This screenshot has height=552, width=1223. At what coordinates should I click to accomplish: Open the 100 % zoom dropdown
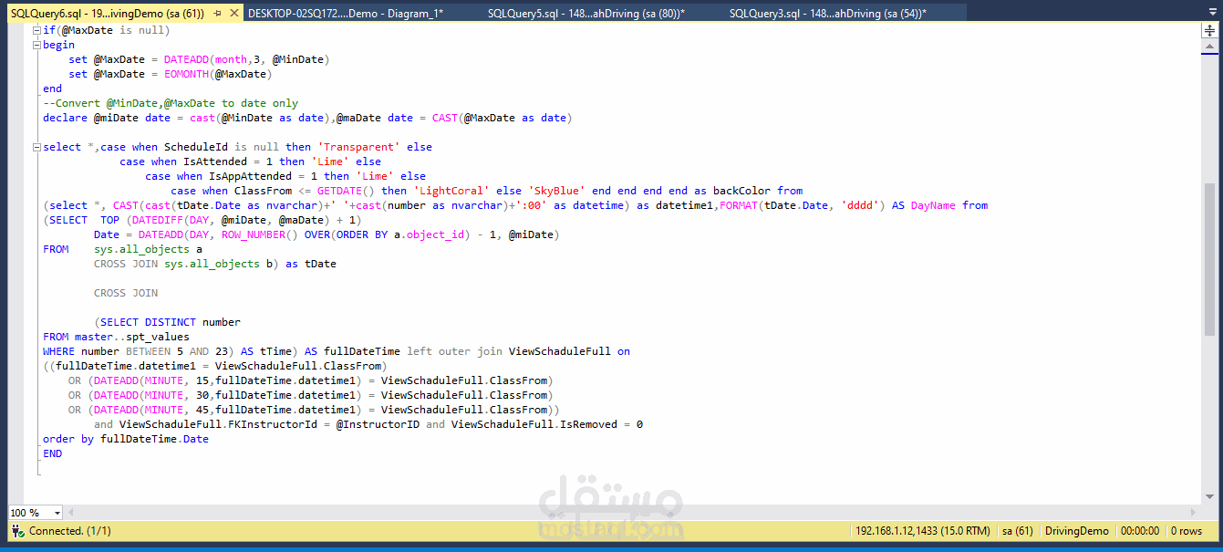click(x=57, y=513)
